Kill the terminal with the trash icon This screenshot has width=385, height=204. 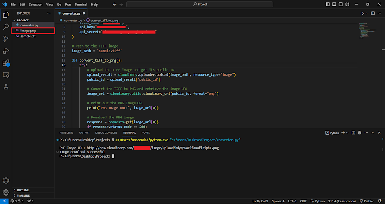(359, 133)
